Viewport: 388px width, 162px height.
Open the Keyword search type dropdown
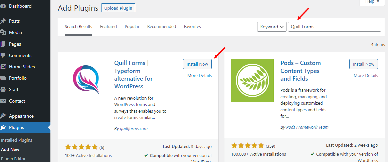coord(272,27)
